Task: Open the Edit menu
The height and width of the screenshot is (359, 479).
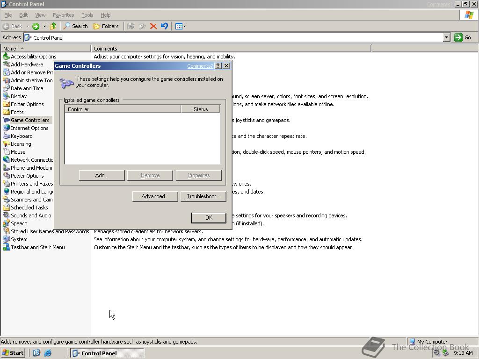Action: (x=23, y=15)
